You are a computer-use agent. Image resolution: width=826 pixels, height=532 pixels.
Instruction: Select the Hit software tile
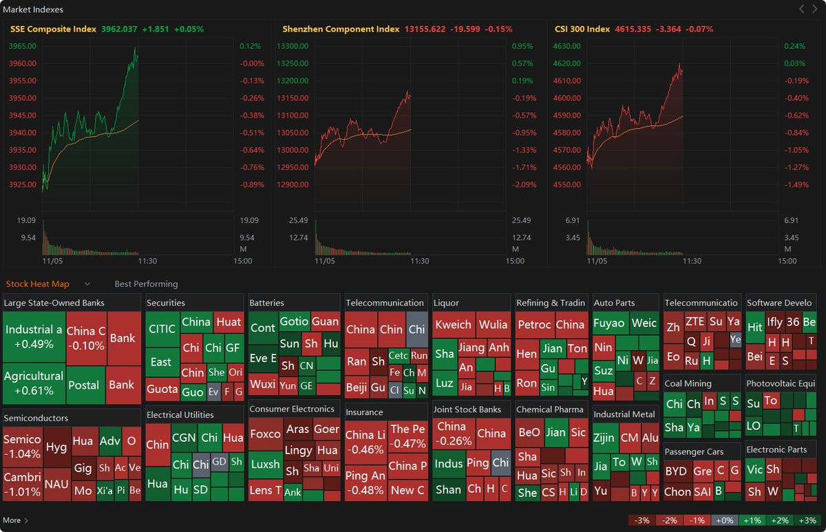pos(754,328)
